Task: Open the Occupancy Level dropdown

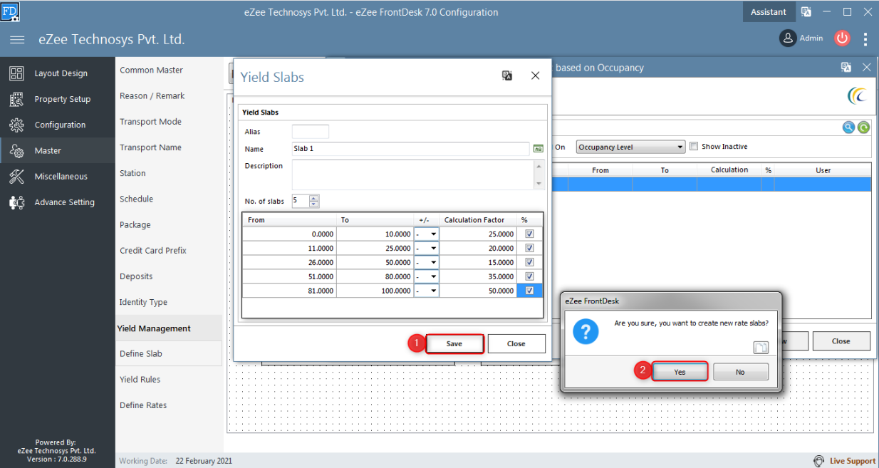Action: (630, 147)
